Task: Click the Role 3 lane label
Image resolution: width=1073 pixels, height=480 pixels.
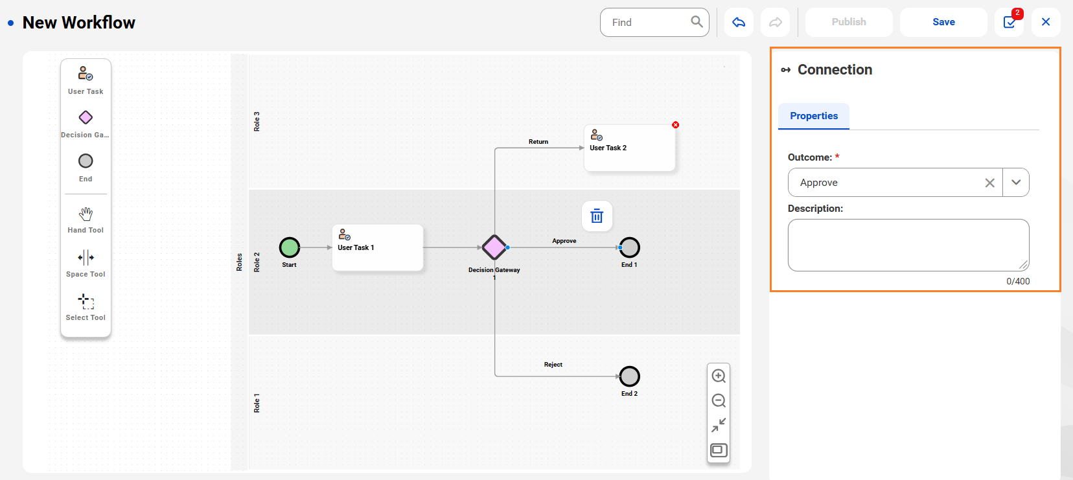Action: (257, 121)
